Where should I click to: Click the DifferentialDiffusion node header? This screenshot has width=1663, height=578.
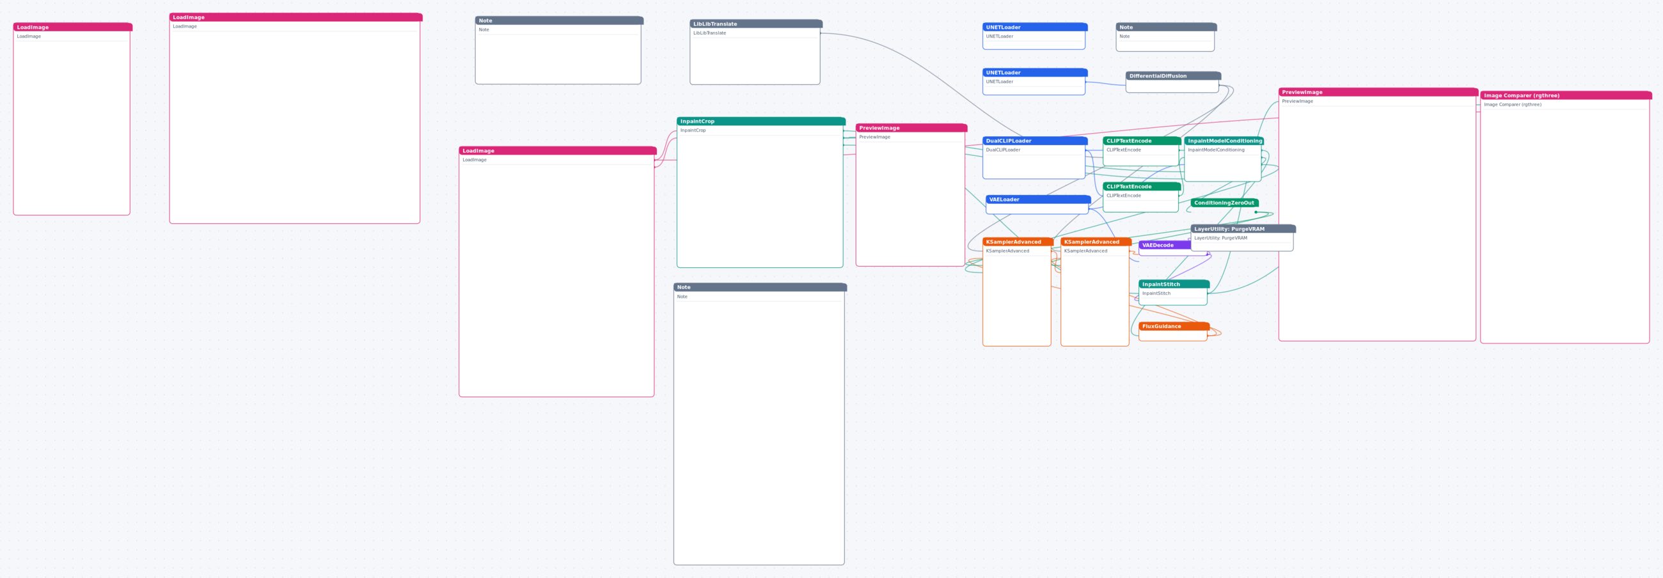pos(1173,76)
